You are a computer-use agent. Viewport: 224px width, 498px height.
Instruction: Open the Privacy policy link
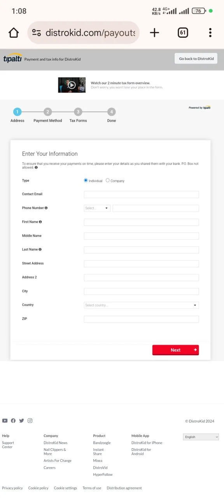(x=12, y=488)
